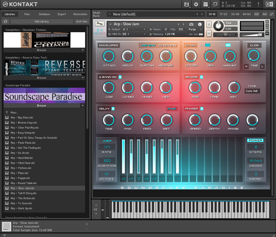This screenshot has width=276, height=237.
Task: Enable glide mono mode M button
Action: [x=246, y=66]
